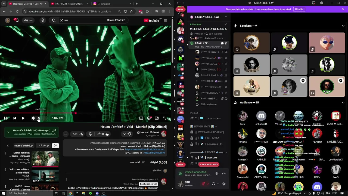Open the comments sort-by menu
The width and height of the screenshot is (348, 196).
coord(138,162)
